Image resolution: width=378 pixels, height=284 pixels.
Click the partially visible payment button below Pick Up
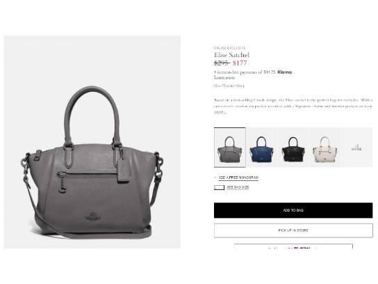293,246
